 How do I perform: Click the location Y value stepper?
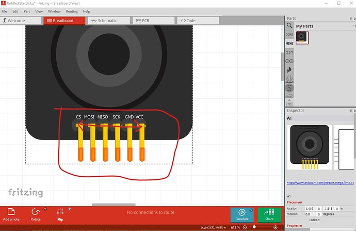click(337, 208)
